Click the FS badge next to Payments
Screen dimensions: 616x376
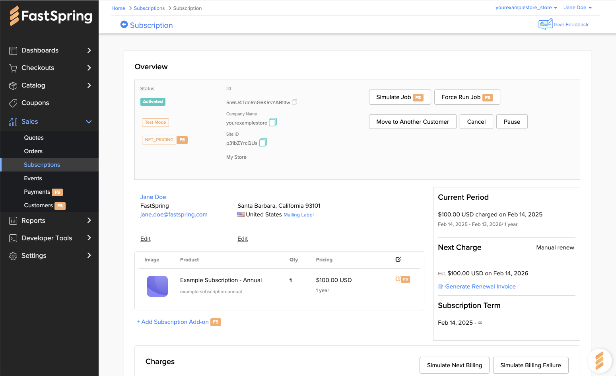[x=57, y=192]
